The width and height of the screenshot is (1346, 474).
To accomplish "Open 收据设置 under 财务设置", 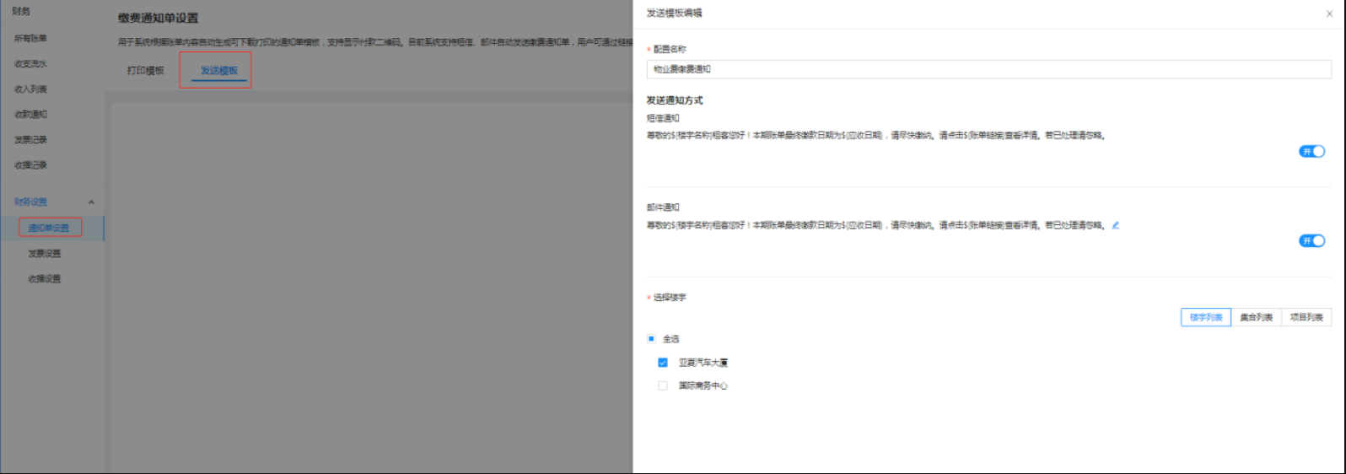I will 45,279.
